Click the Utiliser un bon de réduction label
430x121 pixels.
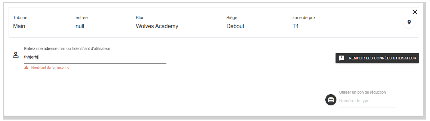tap(362, 92)
